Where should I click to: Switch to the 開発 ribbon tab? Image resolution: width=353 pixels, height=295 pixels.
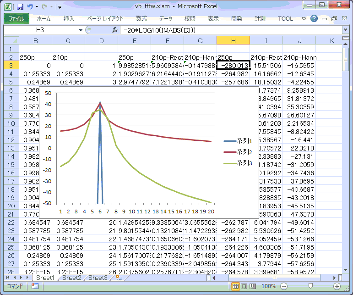237,18
